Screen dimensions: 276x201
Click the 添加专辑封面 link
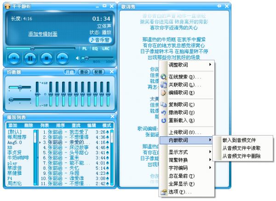coord(43,34)
